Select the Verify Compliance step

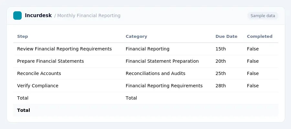click(x=38, y=86)
